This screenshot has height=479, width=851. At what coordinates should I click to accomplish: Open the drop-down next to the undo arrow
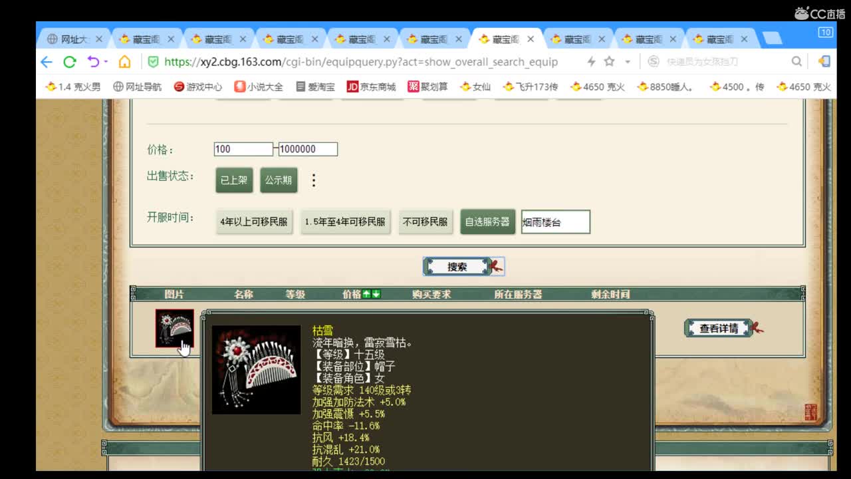(x=106, y=62)
